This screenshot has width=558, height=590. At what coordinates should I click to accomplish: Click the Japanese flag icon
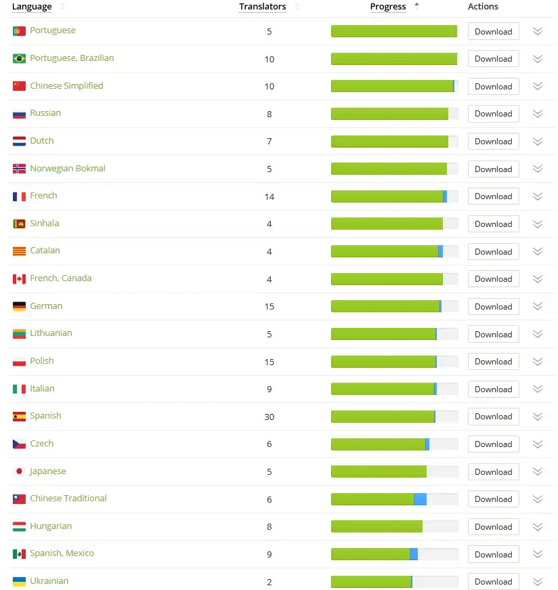[19, 471]
